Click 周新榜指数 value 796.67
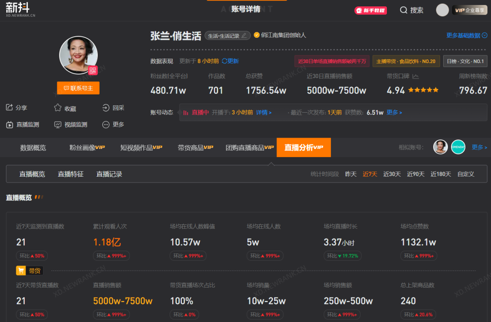This screenshot has height=322, width=491. (473, 90)
